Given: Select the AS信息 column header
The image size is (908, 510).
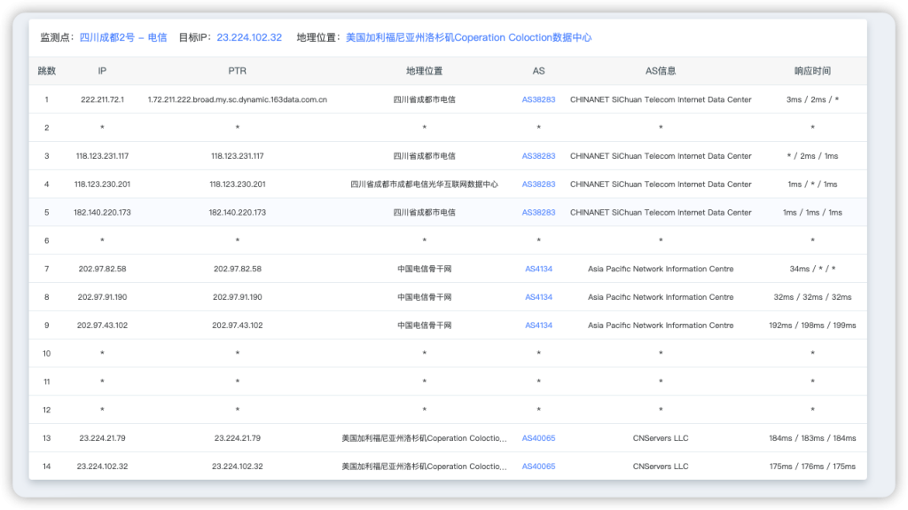Looking at the screenshot, I should pos(661,71).
